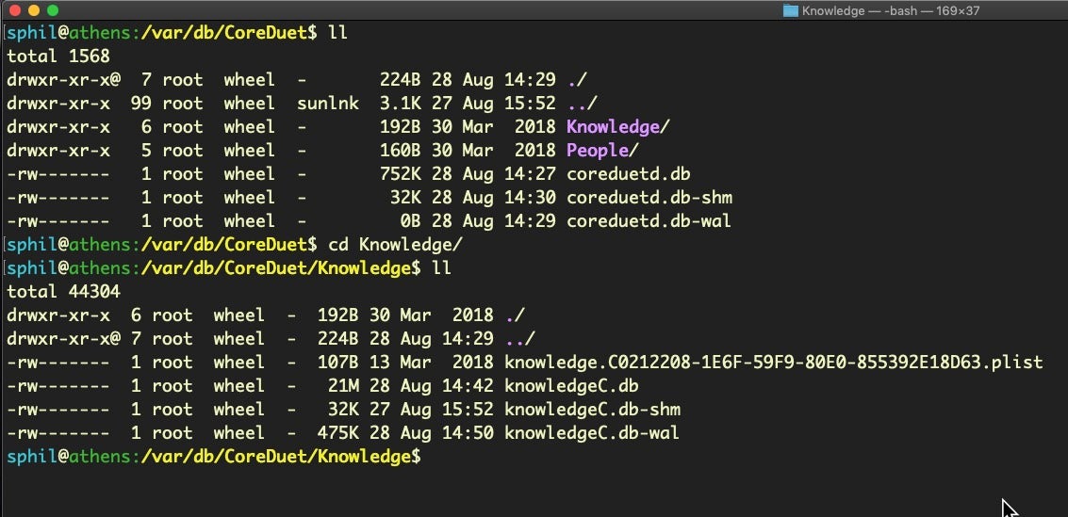Click the "total 44304" output line
1068x517 pixels.
(62, 292)
